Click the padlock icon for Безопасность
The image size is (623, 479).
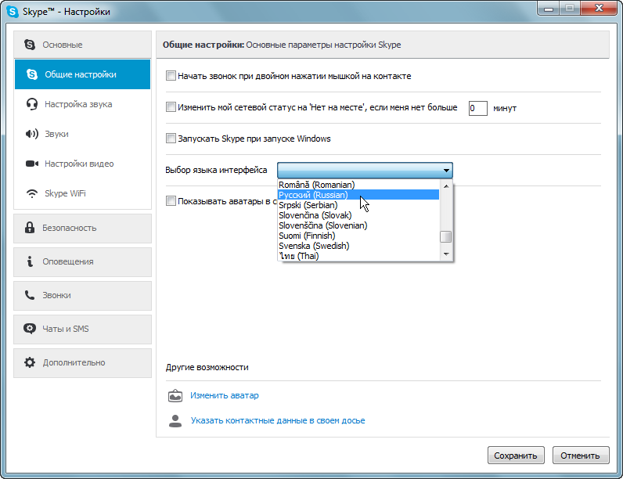tap(30, 228)
